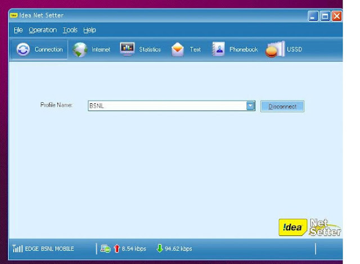Screen dimensions: 360x264
Task: Open the File menu
Action: click(18, 30)
